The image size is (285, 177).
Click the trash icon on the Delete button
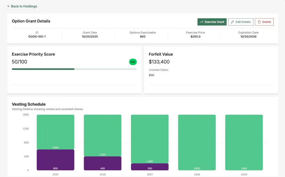pos(259,22)
